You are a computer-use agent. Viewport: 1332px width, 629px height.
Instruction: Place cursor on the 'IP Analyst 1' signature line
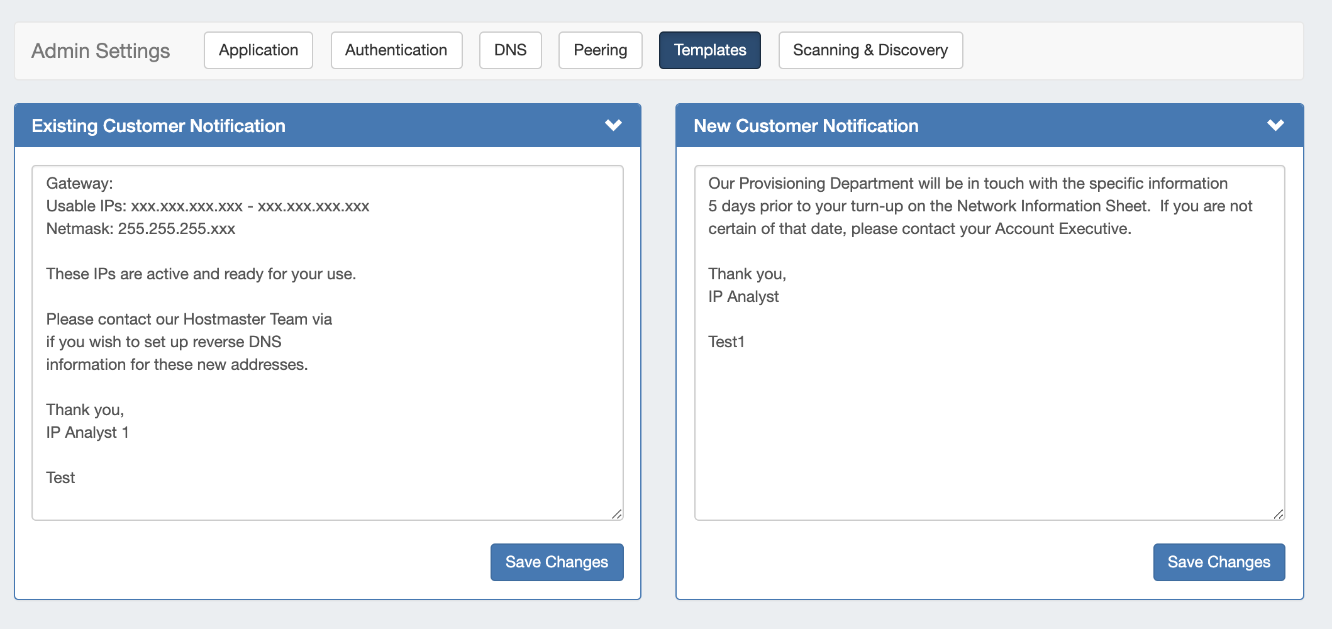(x=87, y=433)
